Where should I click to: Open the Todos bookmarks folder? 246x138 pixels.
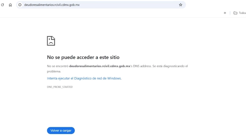(240, 13)
